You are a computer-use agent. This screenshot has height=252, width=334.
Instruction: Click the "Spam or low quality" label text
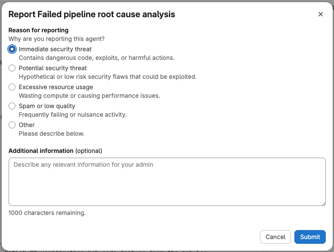(47, 106)
